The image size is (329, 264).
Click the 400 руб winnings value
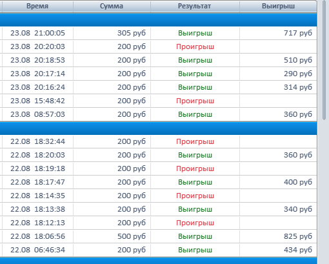coord(298,182)
